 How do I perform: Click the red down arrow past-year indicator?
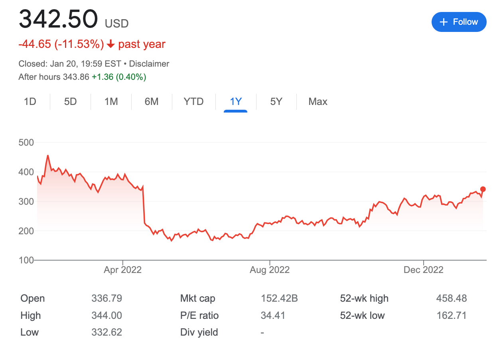[111, 44]
